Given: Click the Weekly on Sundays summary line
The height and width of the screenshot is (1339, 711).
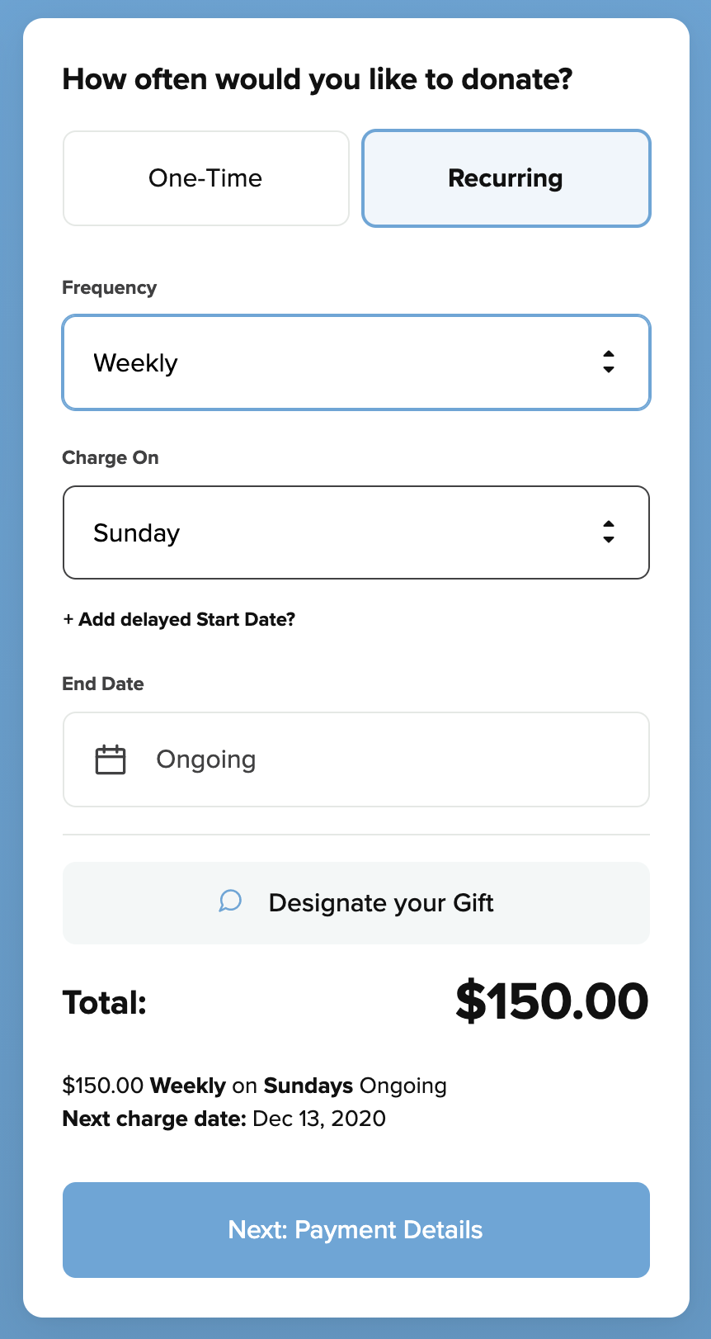Looking at the screenshot, I should tap(254, 1085).
